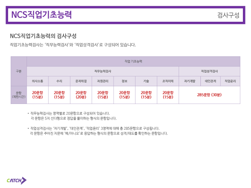251x188 pixels.
Task: Click the 문항 (제한시간) row header
Action: (x=19, y=95)
